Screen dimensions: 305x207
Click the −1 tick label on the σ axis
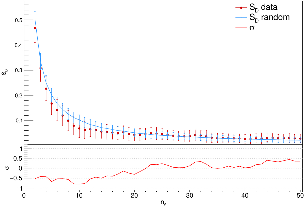click(19, 188)
